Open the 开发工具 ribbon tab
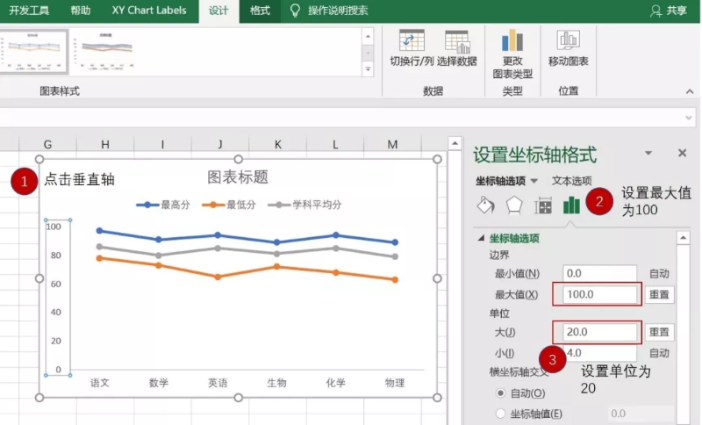This screenshot has height=425, width=702. 29,11
